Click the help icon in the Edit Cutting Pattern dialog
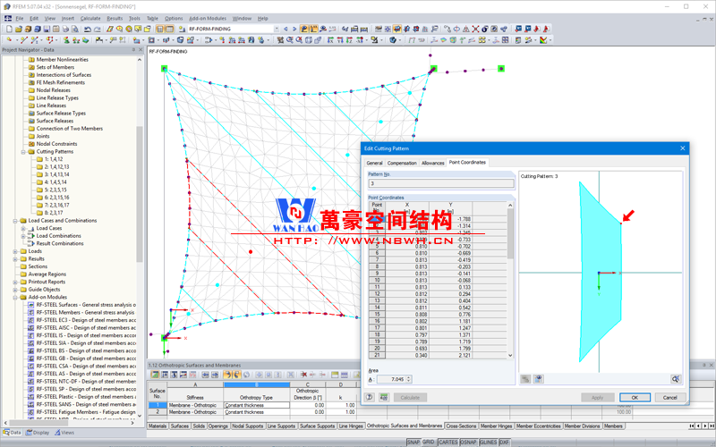 click(370, 397)
